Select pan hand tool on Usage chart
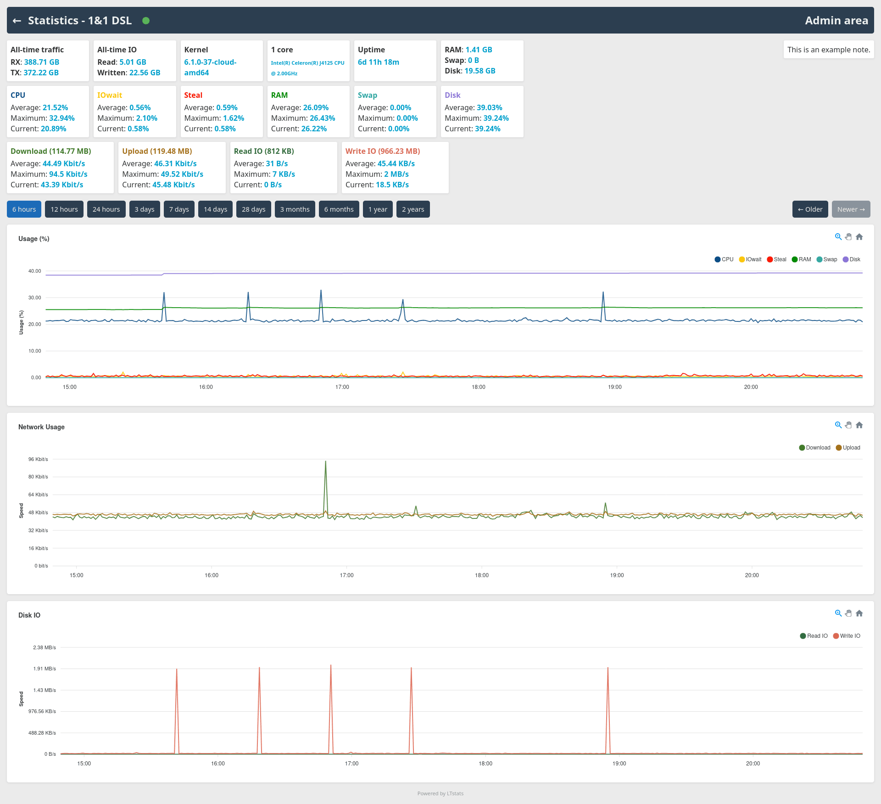The width and height of the screenshot is (881, 804). (848, 237)
